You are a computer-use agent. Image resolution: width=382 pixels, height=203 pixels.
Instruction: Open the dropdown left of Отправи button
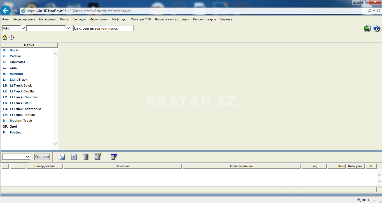(27, 157)
